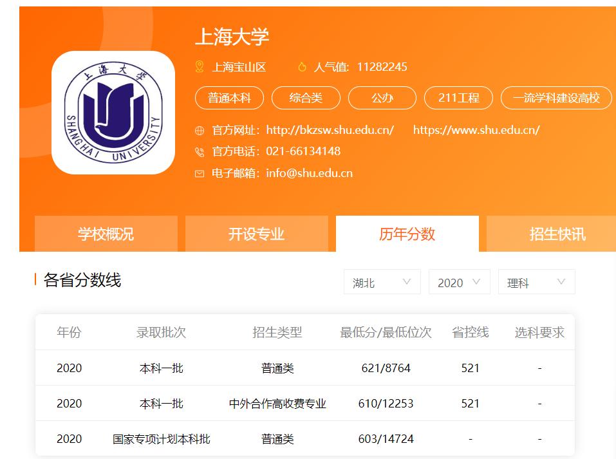Click the 综合类 category pill
Viewport: 616px width, 459px height.
pyautogui.click(x=306, y=97)
